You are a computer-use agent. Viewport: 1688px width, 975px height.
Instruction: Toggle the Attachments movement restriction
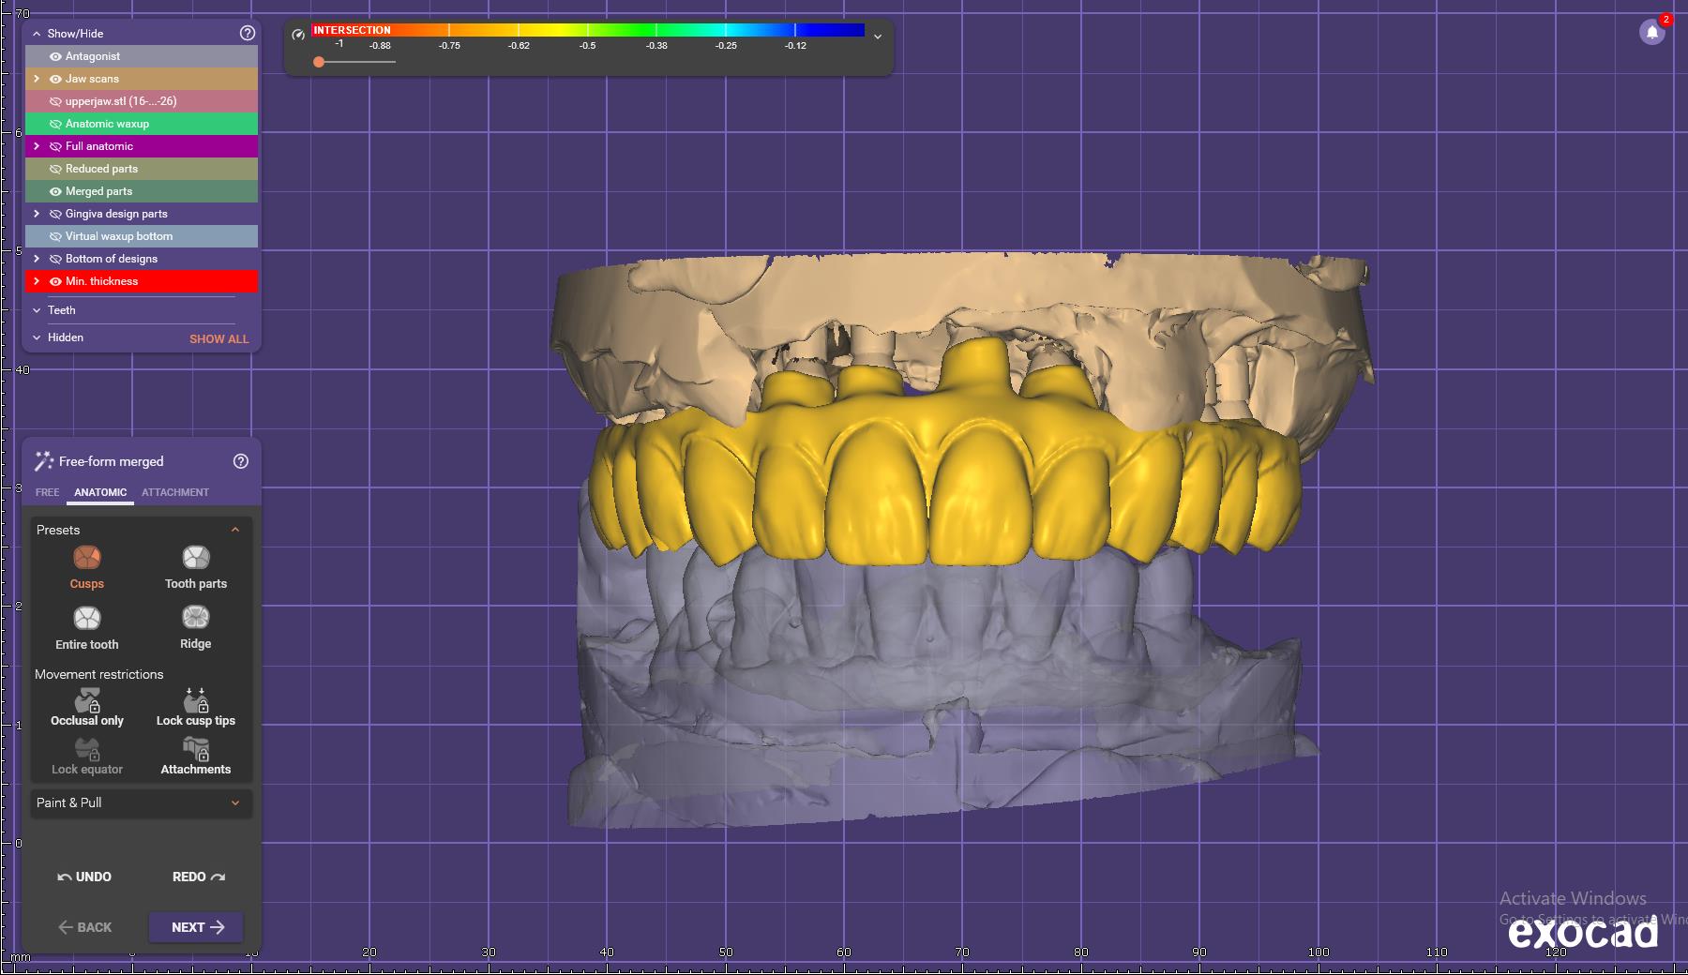coord(195,750)
